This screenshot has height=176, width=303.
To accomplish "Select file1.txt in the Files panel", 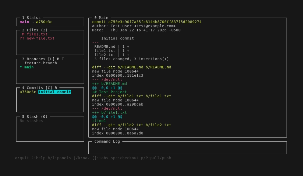I will [37, 34].
